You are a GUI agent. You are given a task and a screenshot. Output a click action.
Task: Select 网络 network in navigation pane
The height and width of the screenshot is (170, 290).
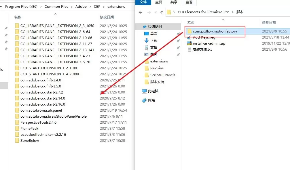coord(151,100)
